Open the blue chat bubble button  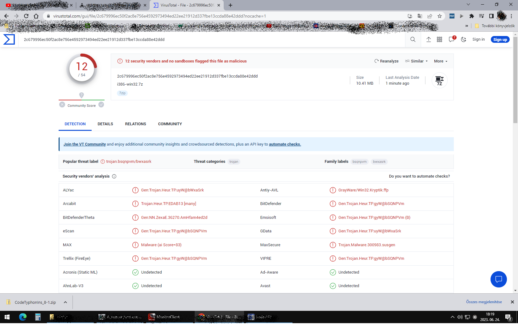(499, 279)
